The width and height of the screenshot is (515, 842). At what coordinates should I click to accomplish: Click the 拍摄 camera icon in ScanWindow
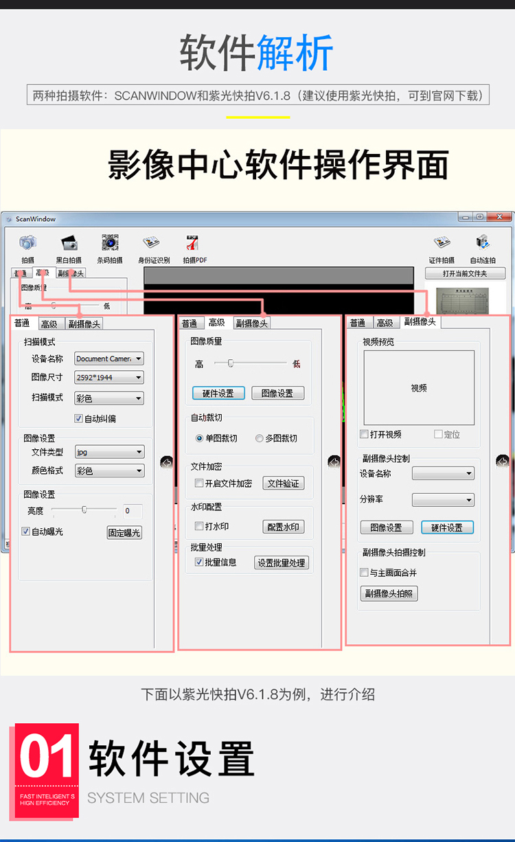(x=27, y=243)
